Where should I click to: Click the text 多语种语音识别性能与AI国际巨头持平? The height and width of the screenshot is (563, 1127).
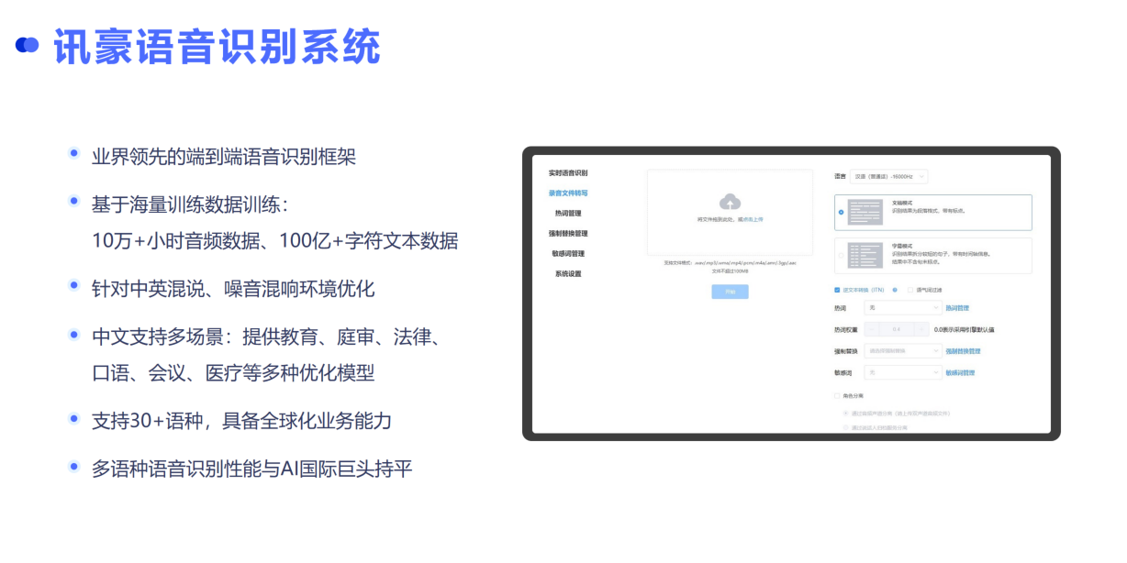(x=252, y=469)
